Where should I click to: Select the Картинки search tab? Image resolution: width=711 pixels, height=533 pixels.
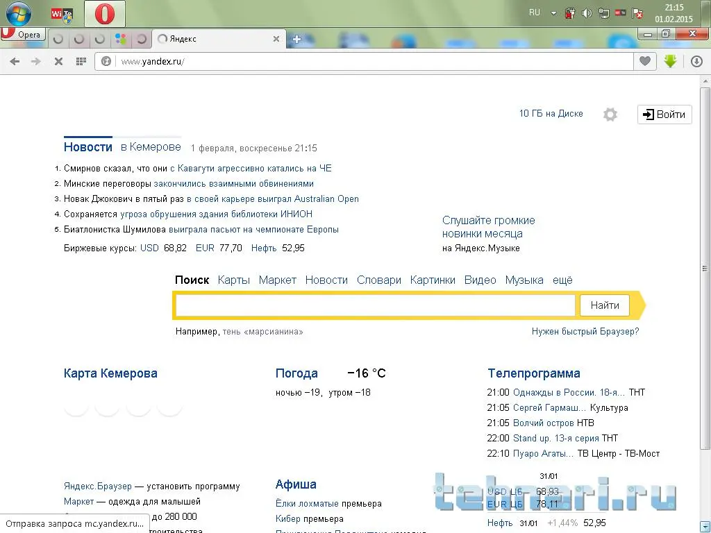433,280
